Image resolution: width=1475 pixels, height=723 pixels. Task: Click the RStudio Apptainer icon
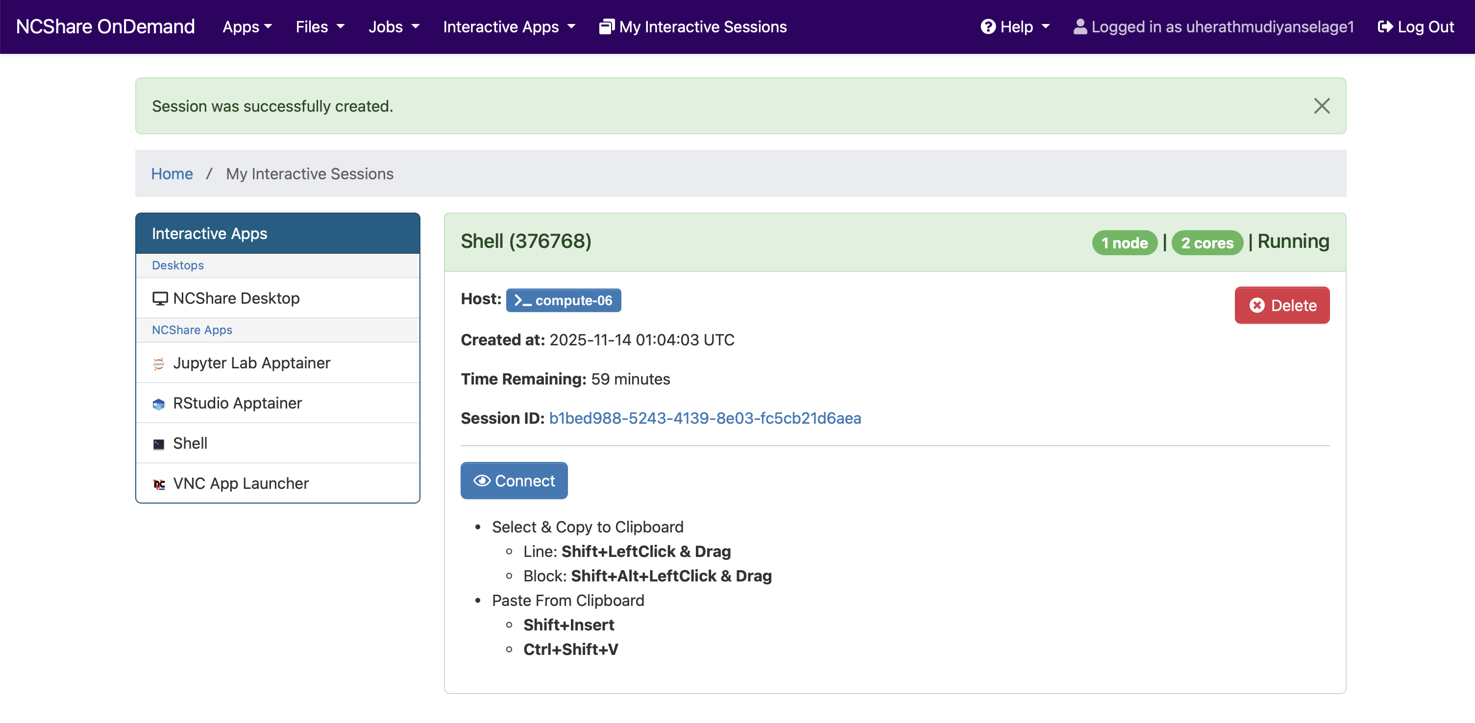click(x=159, y=404)
